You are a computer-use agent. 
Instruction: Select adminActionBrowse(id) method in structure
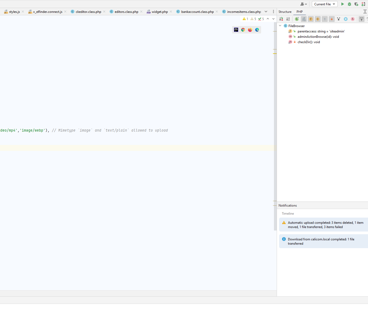(318, 37)
